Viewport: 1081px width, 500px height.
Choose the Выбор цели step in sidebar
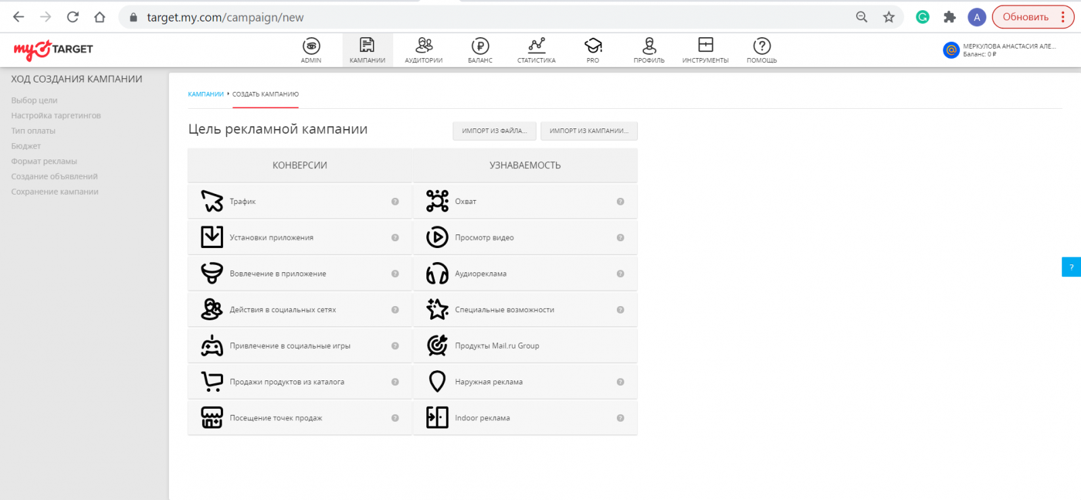click(x=34, y=101)
